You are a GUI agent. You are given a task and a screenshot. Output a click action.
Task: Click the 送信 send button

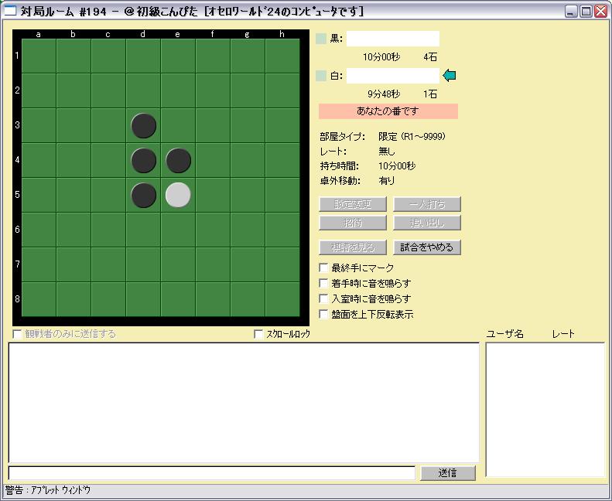click(447, 473)
